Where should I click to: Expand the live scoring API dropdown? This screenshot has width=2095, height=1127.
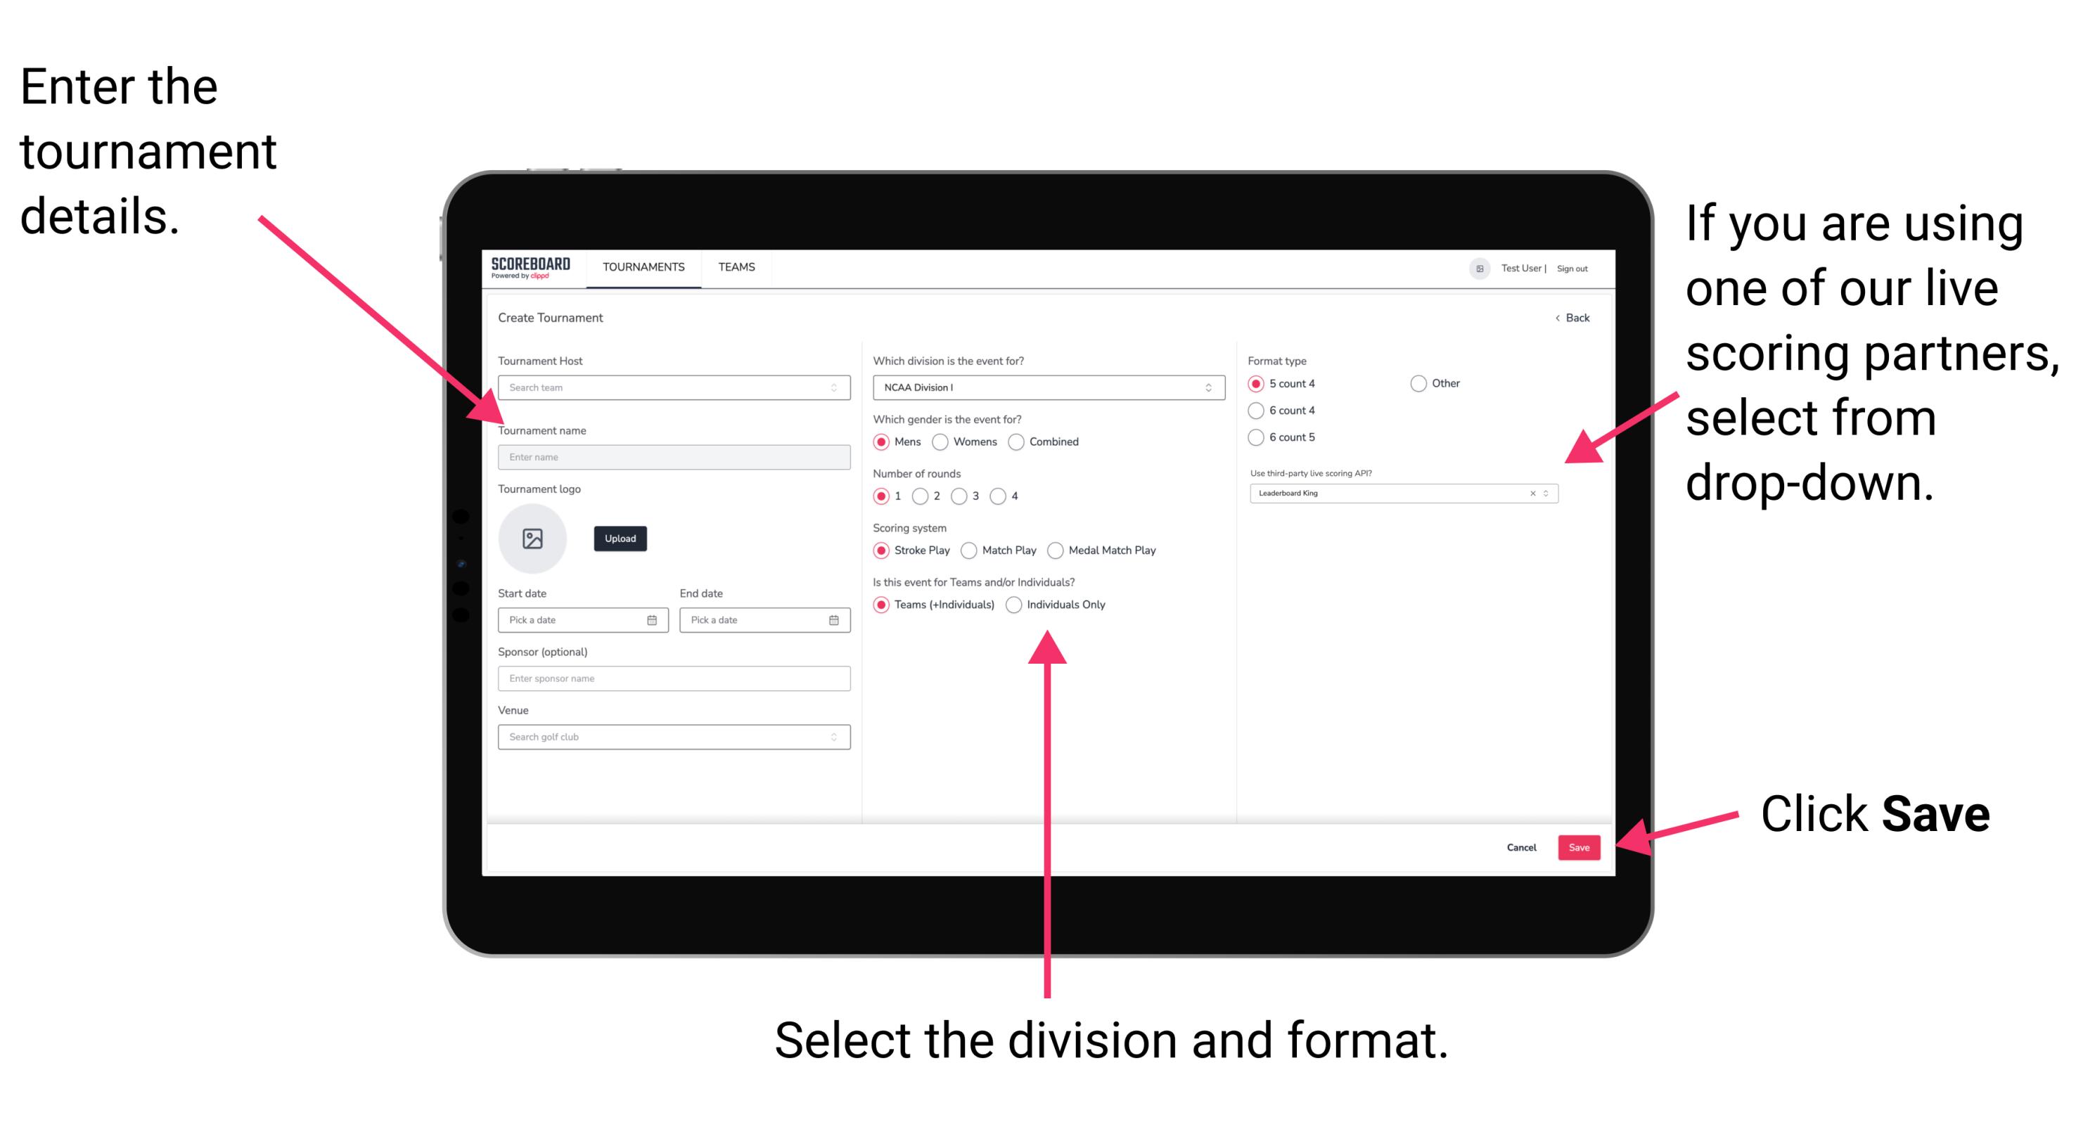pos(1549,493)
